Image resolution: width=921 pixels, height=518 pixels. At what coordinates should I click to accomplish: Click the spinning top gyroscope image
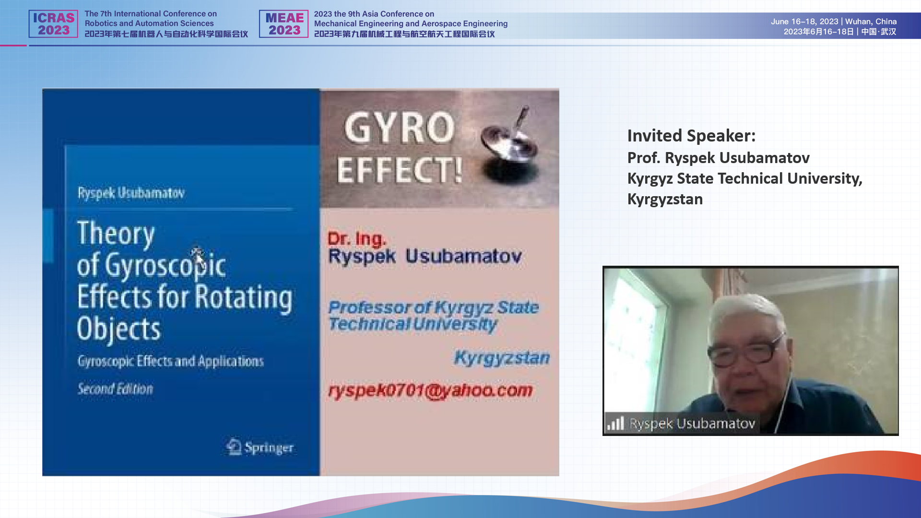(x=510, y=144)
